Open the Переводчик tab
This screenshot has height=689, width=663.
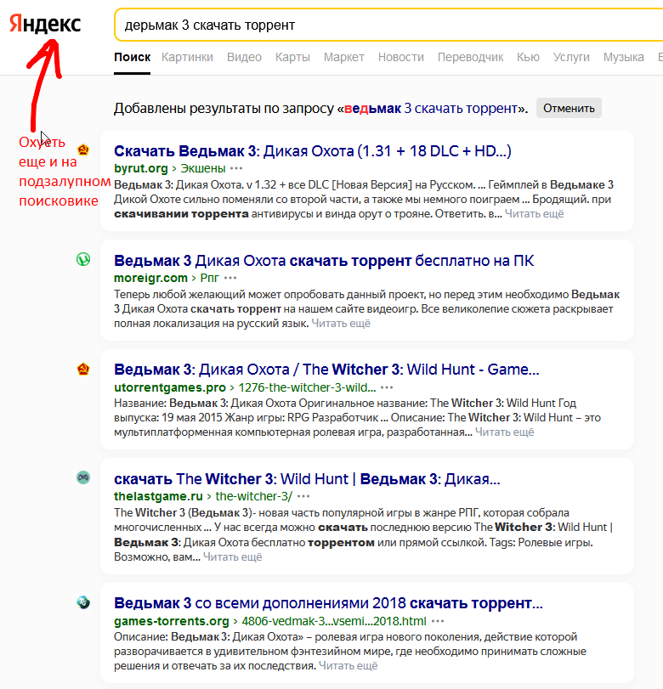tap(470, 57)
